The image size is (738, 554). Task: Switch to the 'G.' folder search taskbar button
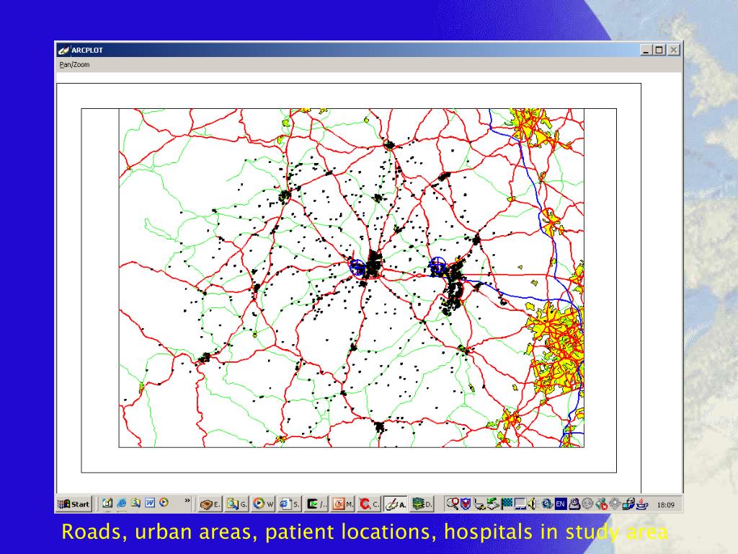pos(236,504)
